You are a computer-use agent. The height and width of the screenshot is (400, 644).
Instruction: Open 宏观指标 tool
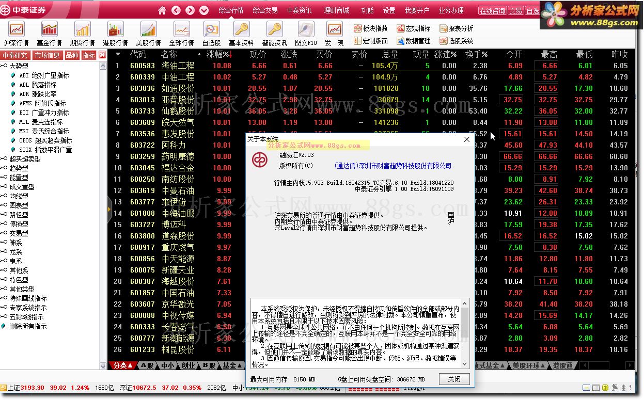tap(414, 28)
